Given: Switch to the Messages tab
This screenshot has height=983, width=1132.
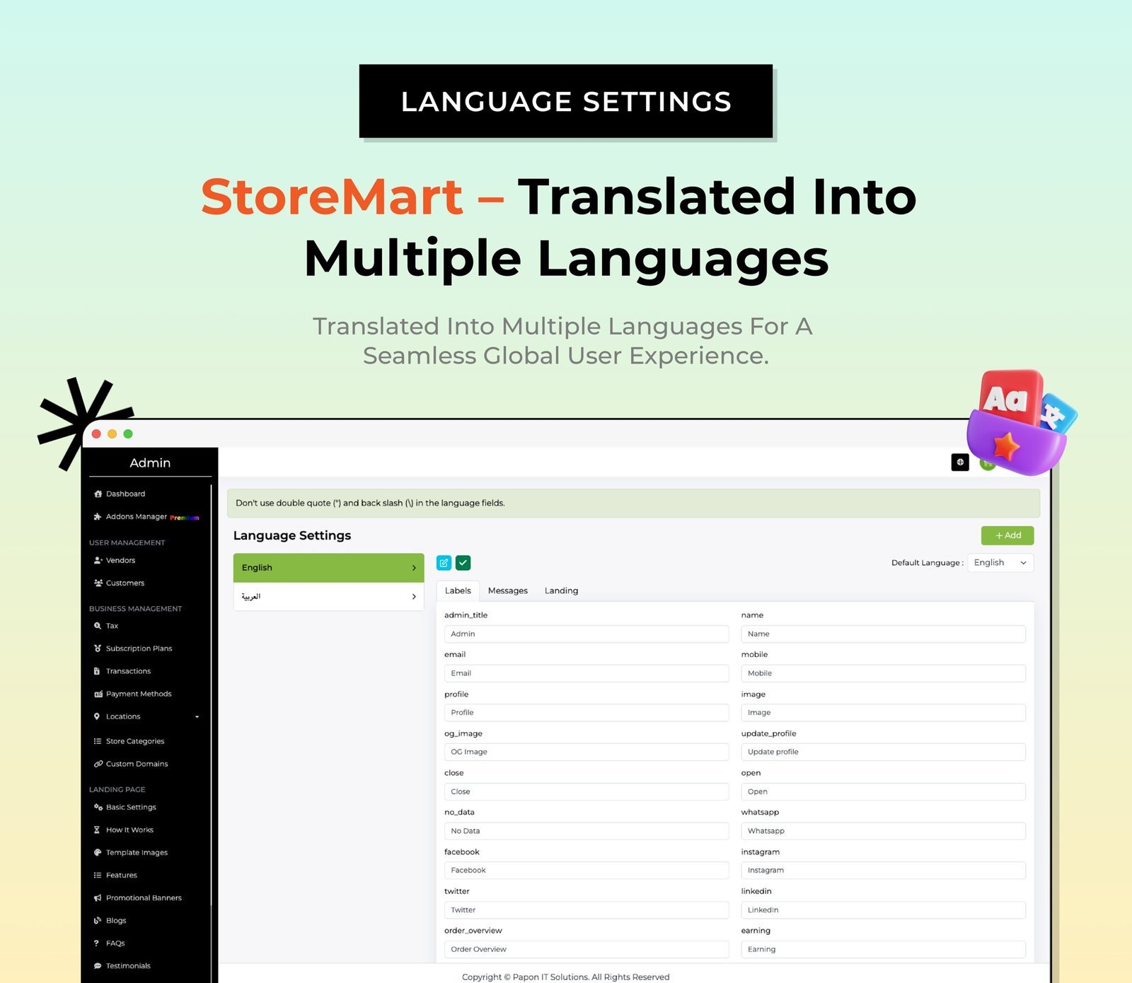Looking at the screenshot, I should click(x=507, y=591).
